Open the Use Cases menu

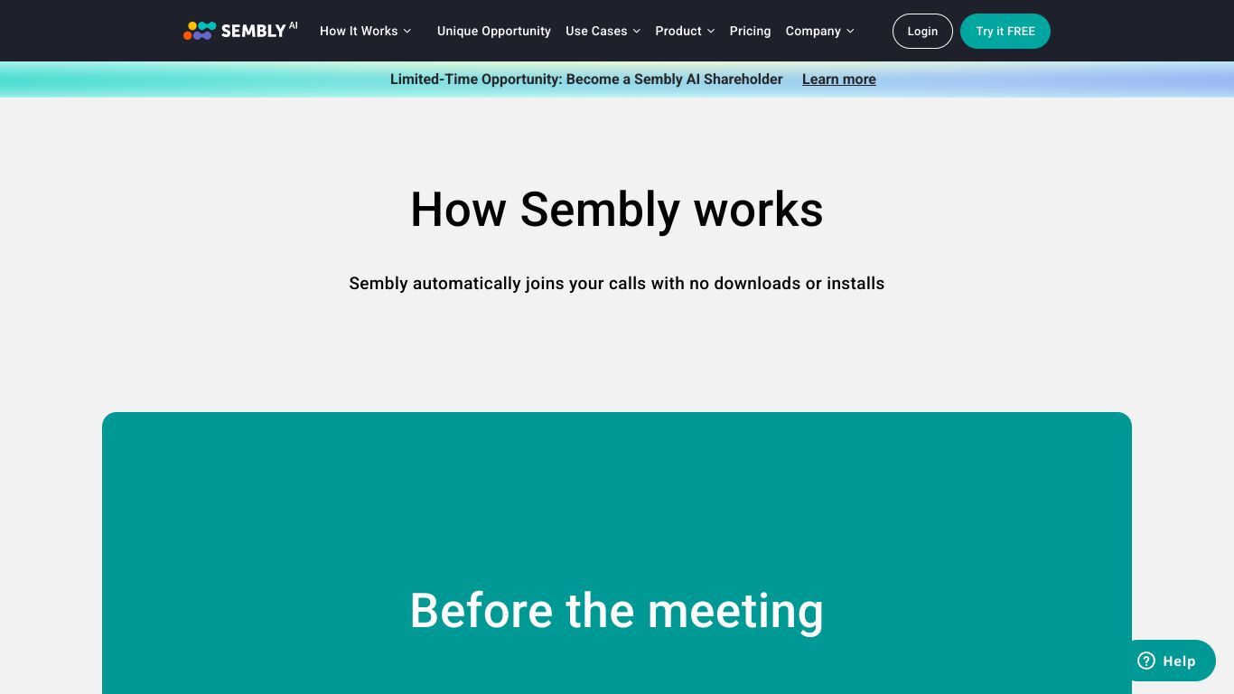pos(603,31)
